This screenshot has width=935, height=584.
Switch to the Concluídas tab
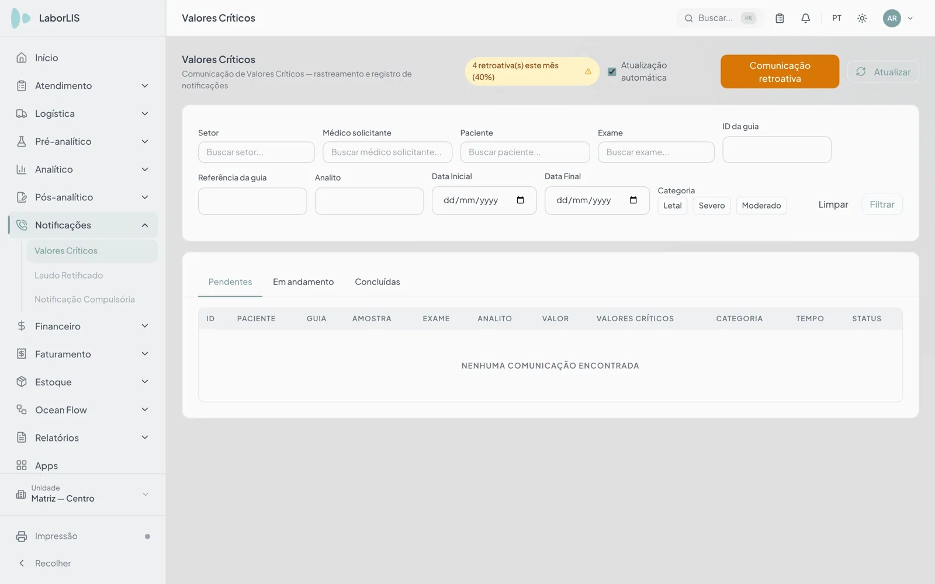pos(378,282)
